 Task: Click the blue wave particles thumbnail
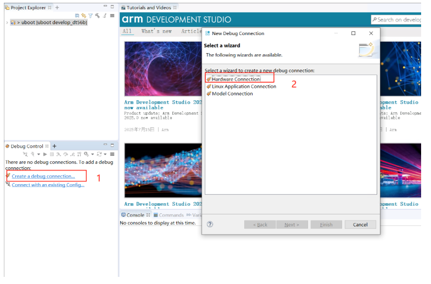tap(163, 171)
